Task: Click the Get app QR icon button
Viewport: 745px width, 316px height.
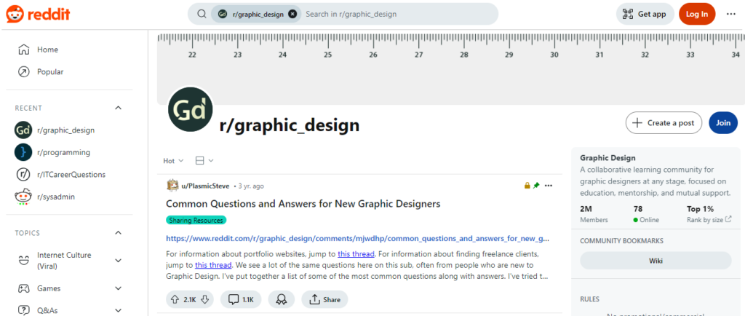Action: coord(645,14)
